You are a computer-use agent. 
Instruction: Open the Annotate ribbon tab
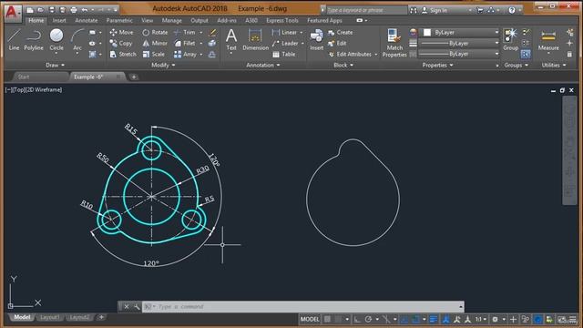pos(87,20)
